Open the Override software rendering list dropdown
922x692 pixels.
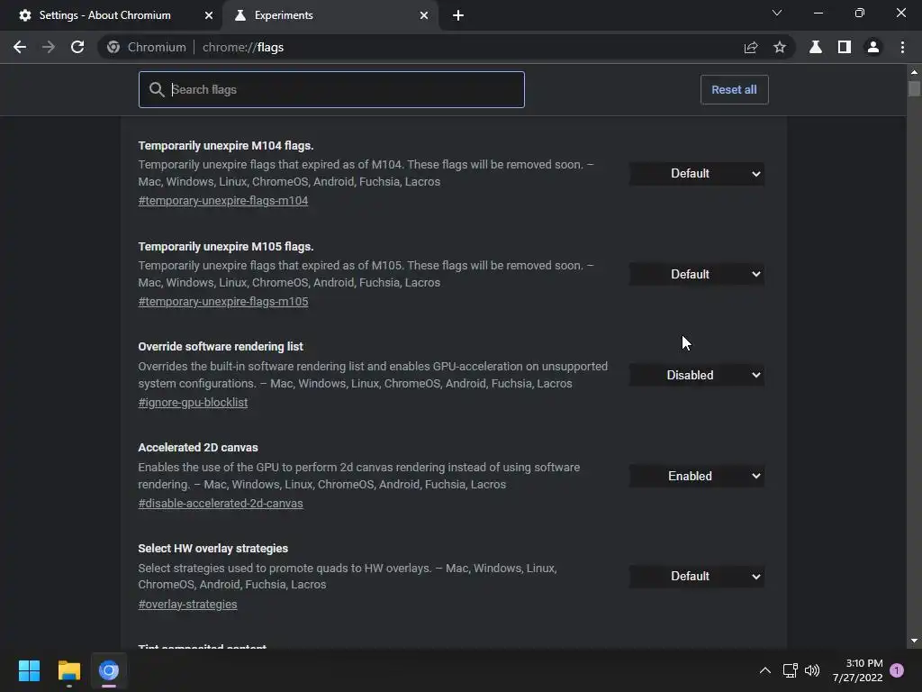click(x=696, y=375)
